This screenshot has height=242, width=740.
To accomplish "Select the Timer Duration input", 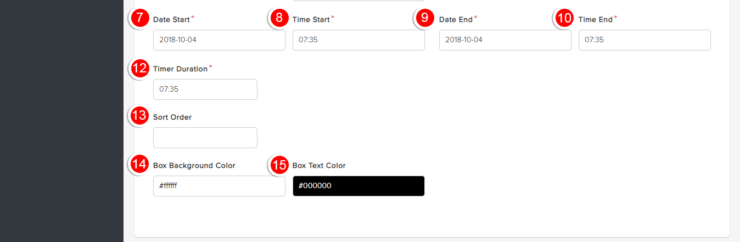I will tap(205, 89).
